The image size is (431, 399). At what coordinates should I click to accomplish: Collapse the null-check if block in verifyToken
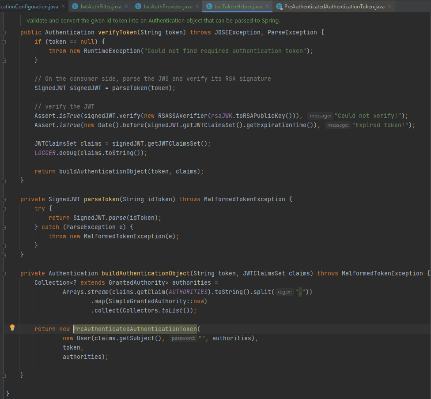pos(4,41)
